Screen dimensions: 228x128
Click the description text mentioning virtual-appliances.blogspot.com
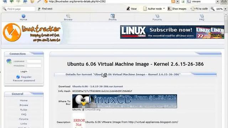[x=131, y=122]
